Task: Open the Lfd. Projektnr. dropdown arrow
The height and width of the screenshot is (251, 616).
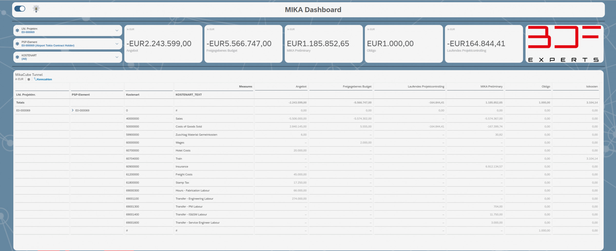Action: [117, 31]
